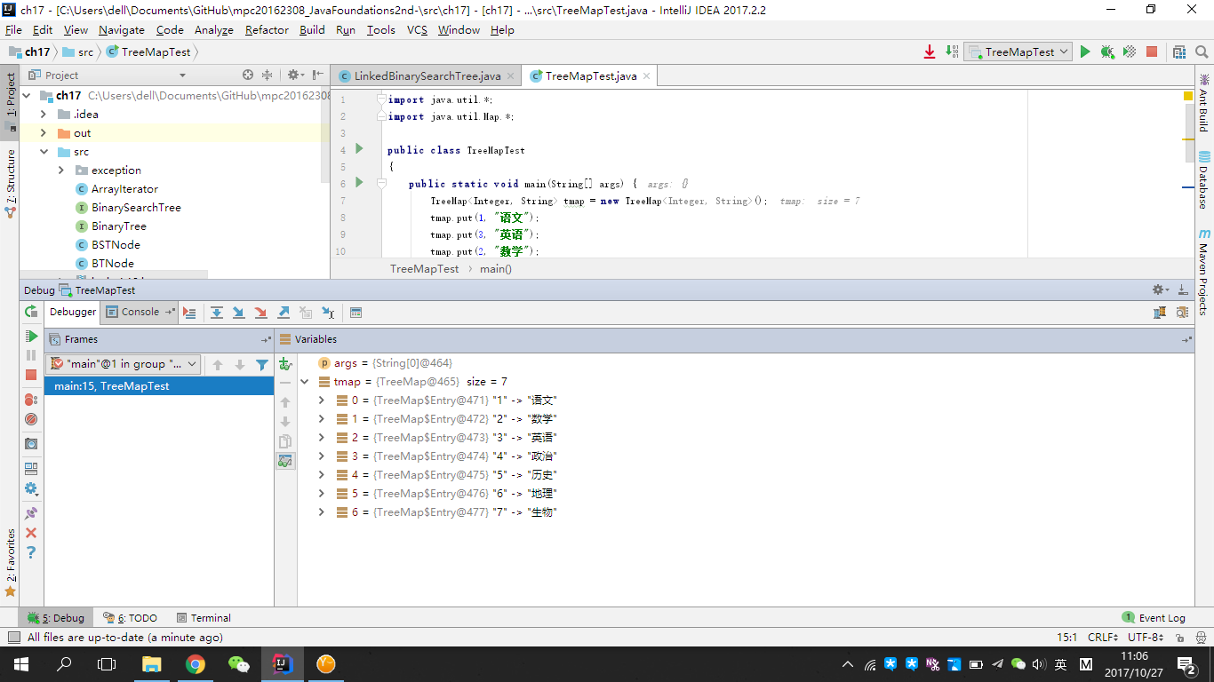Open Chrome from the Windows taskbar
This screenshot has width=1214, height=682.
(x=196, y=664)
